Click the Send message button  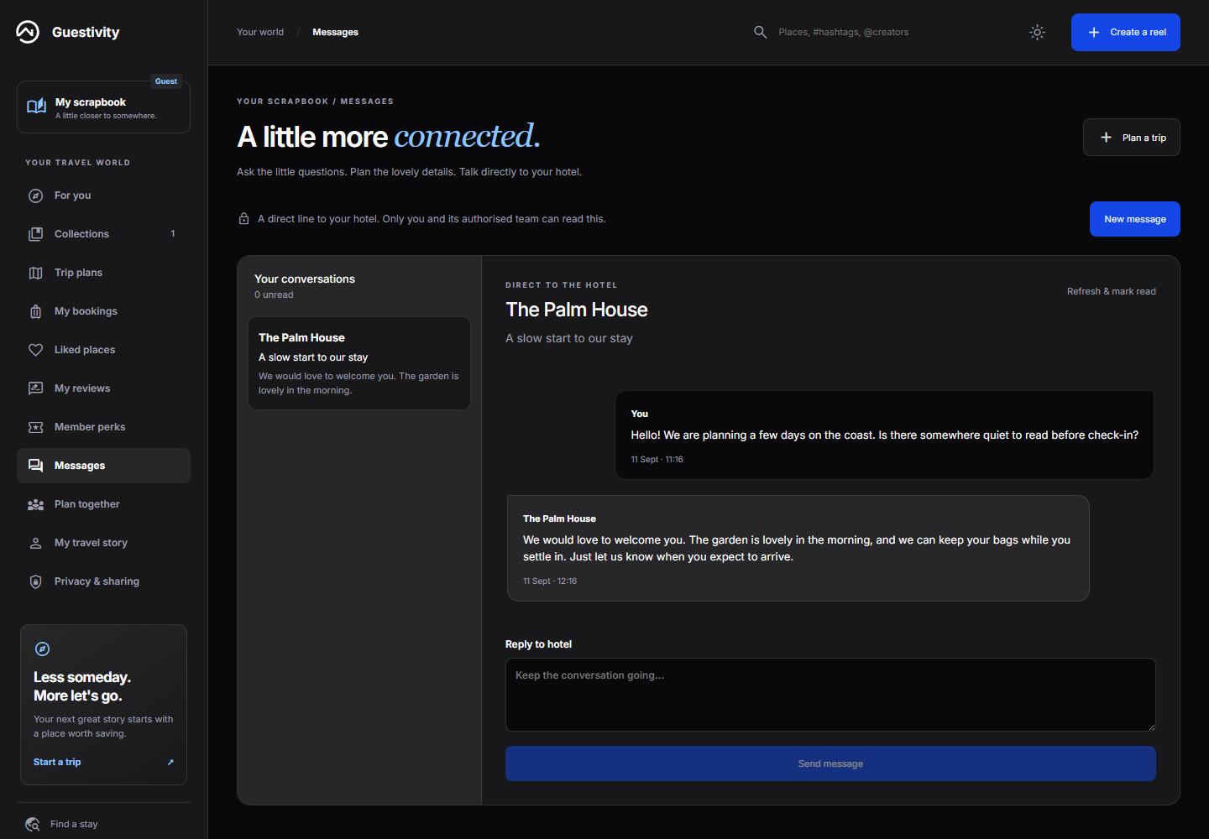830,763
